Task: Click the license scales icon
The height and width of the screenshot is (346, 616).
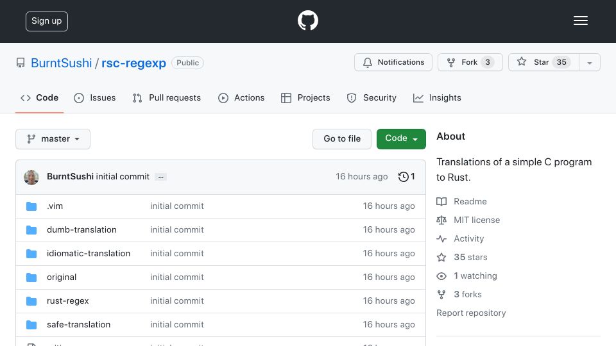Action: (441, 220)
